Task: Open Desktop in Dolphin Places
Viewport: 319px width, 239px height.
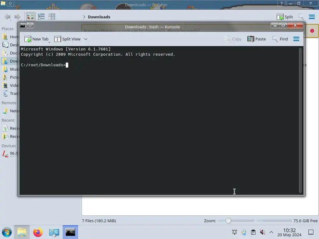Action: (10, 45)
